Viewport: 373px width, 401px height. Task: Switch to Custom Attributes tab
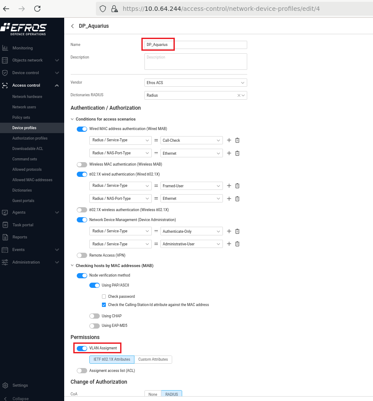(153, 359)
